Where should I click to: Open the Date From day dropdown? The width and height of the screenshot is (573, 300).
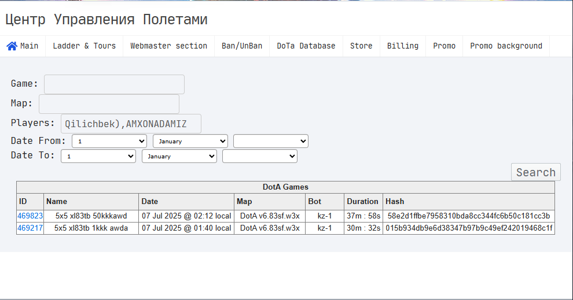click(109, 141)
